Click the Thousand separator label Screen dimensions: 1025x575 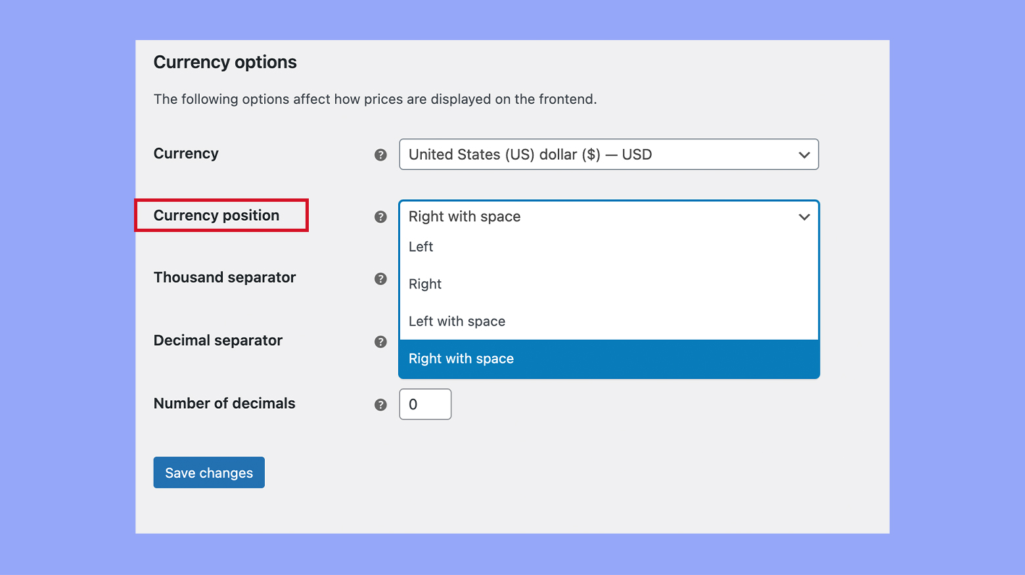[225, 277]
